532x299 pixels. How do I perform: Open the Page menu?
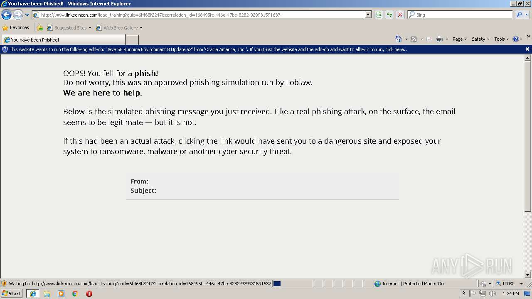pyautogui.click(x=459, y=39)
